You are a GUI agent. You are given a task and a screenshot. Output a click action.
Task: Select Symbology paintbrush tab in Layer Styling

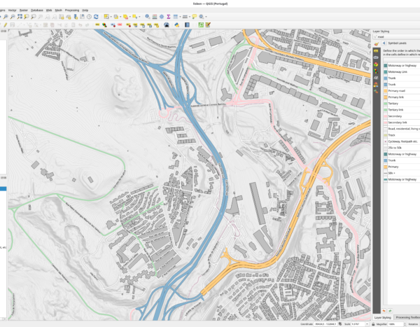[x=376, y=43]
